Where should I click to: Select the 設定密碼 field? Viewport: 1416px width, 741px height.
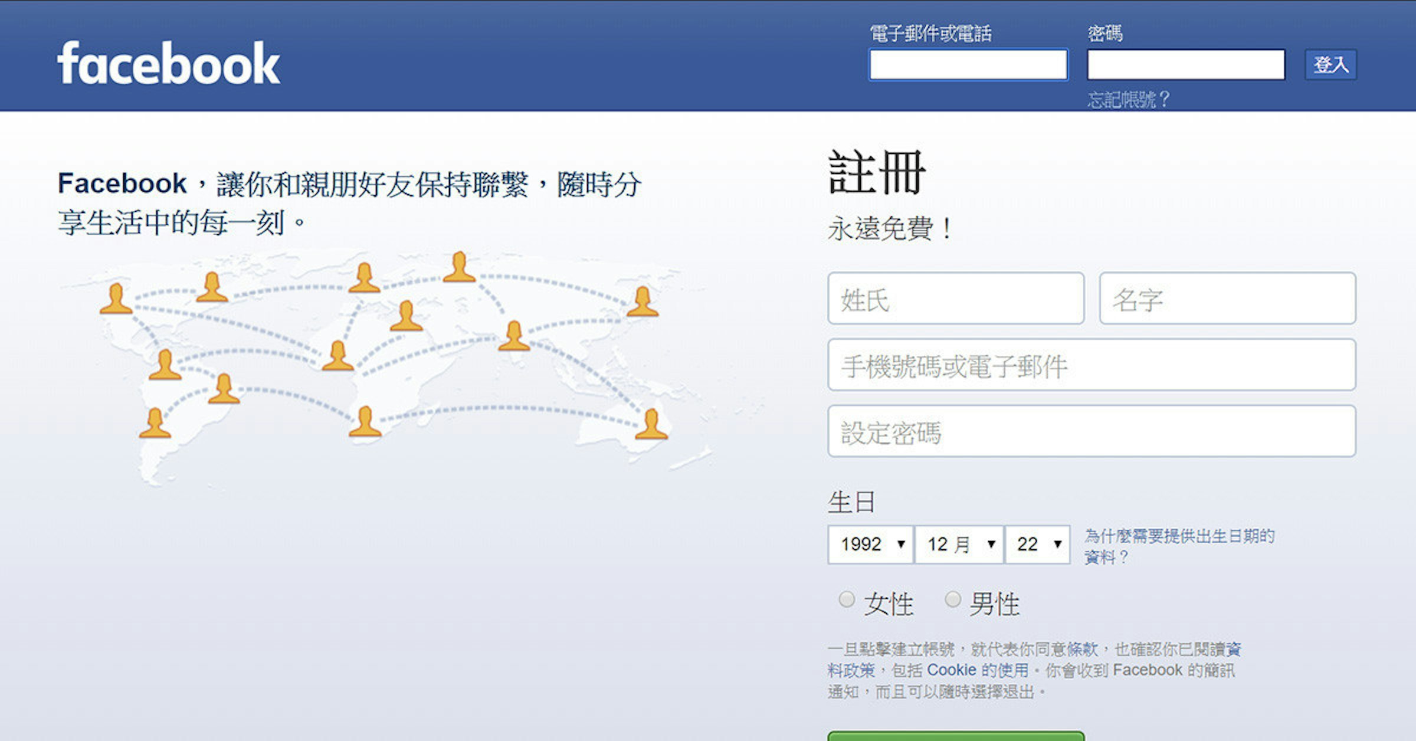(1092, 431)
